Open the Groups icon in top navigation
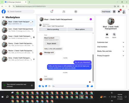129x103 pixels. 76,12
